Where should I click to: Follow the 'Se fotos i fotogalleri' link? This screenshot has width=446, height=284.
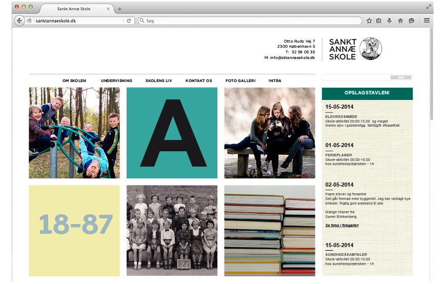[x=342, y=226]
